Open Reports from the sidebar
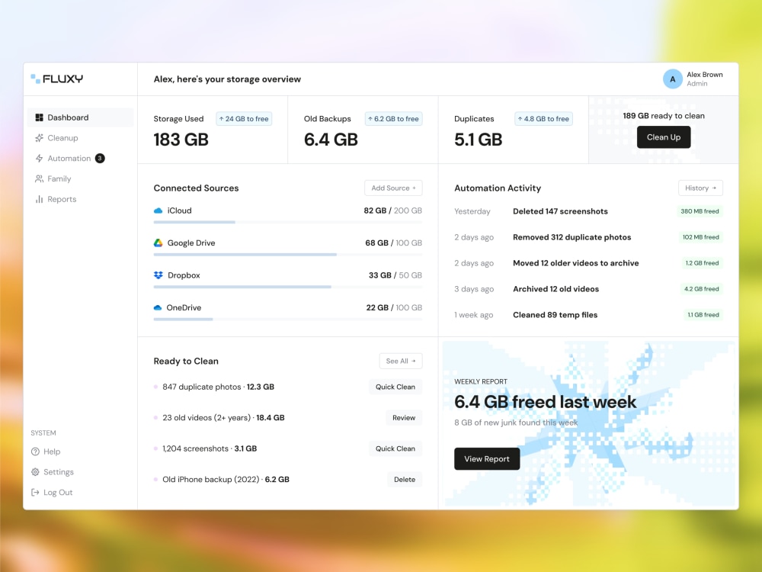This screenshot has width=762, height=572. point(80,199)
